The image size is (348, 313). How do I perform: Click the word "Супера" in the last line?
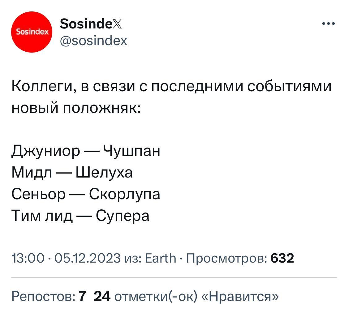[x=122, y=216]
